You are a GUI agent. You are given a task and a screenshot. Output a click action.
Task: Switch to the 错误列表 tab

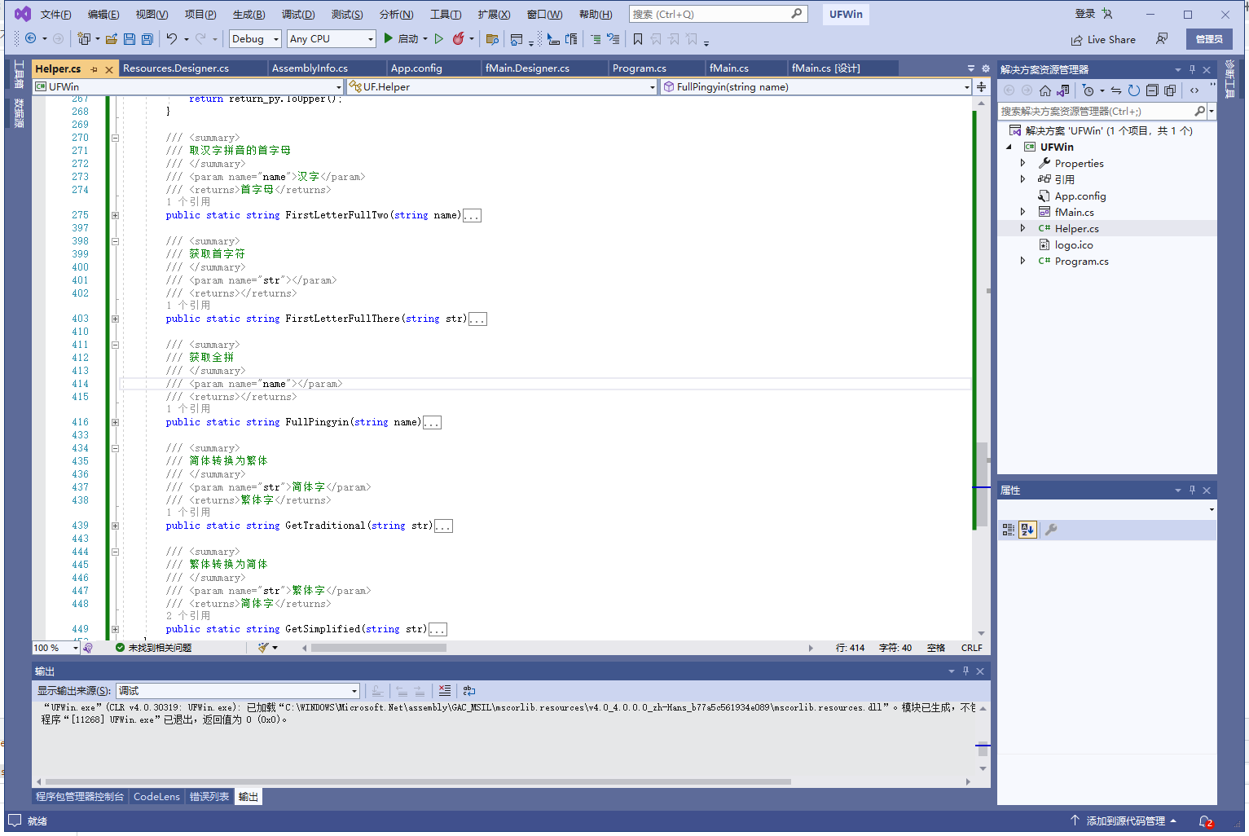coord(209,796)
